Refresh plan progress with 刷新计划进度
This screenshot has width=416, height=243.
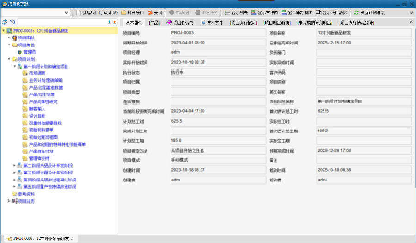click(x=369, y=12)
